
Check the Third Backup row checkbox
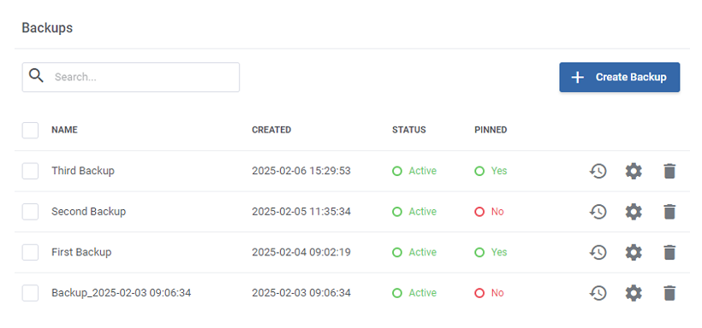[30, 171]
